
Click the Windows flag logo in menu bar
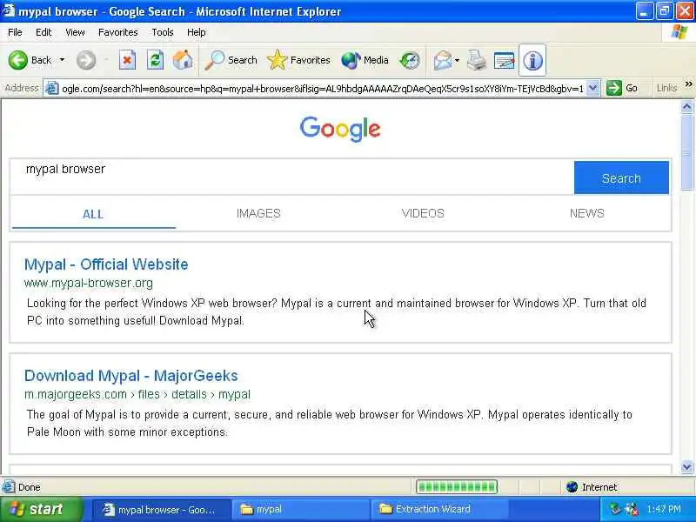[x=679, y=32]
